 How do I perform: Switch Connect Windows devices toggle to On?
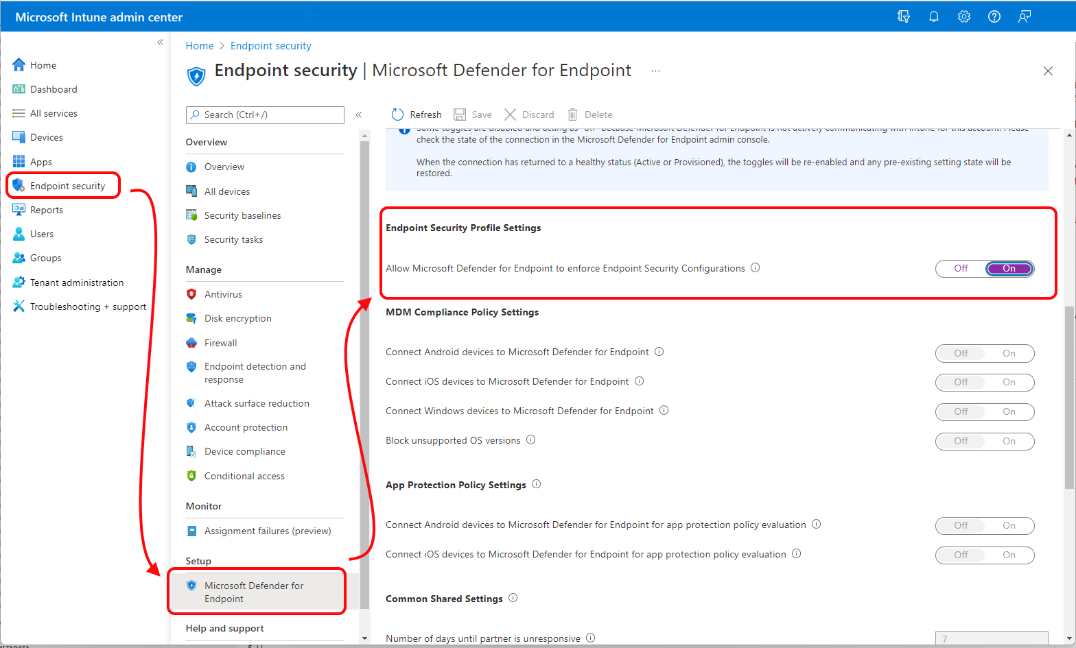[x=1009, y=411]
